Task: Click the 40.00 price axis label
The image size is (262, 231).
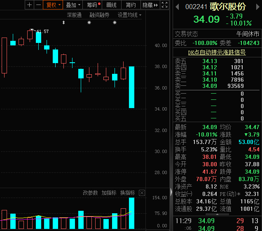Action: [x=161, y=45]
